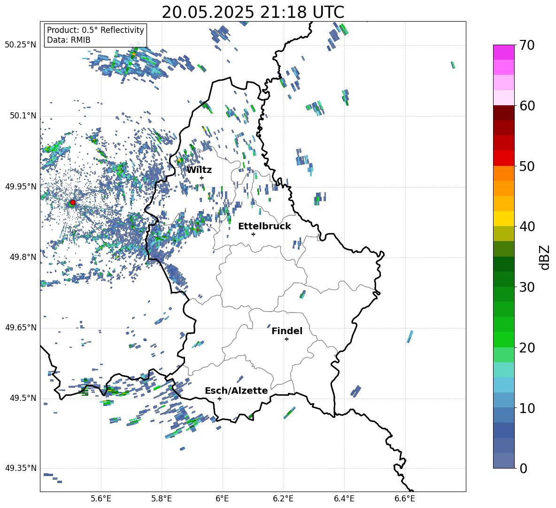The image size is (556, 508).
Task: Click the Ettelbruck station cross marker
Action: 253,234
